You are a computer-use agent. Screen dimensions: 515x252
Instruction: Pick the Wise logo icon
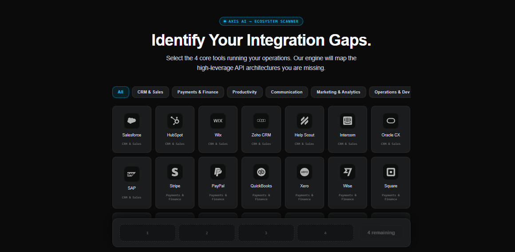click(348, 172)
